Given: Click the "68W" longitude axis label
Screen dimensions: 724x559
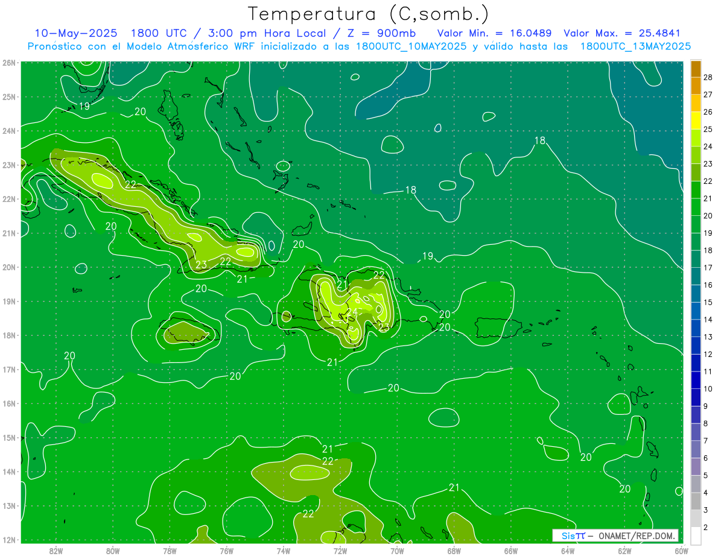Looking at the screenshot, I should tap(454, 551).
